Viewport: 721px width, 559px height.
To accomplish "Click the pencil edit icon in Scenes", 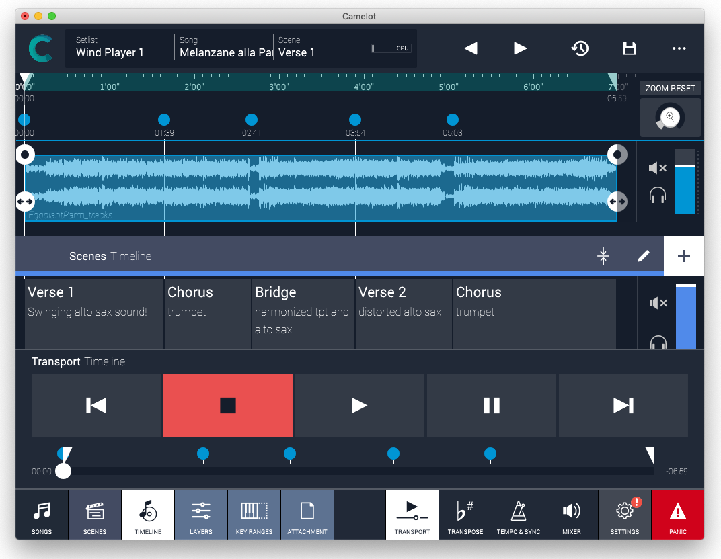I will [644, 256].
